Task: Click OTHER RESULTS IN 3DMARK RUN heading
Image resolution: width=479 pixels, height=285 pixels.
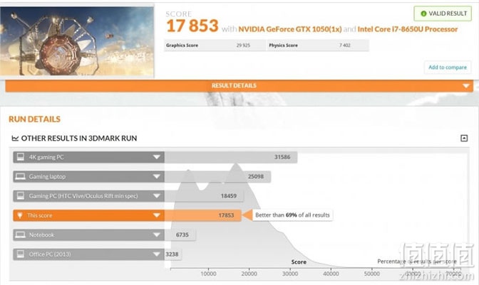Action: [x=79, y=139]
